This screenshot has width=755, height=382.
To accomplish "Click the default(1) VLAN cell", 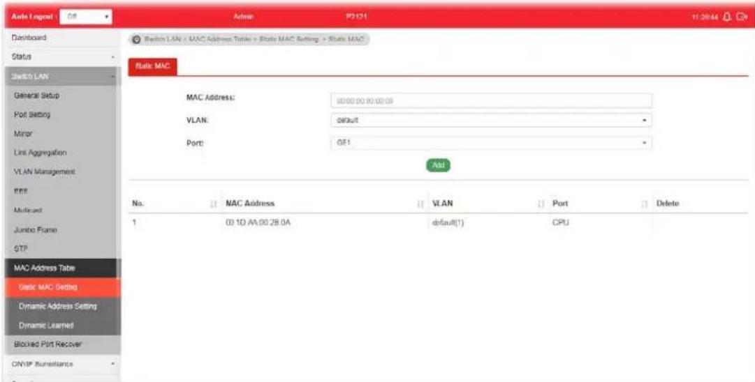I will (x=448, y=223).
